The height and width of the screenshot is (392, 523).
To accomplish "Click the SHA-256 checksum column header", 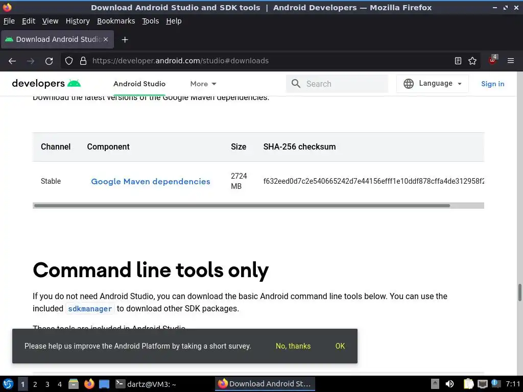I will (299, 146).
